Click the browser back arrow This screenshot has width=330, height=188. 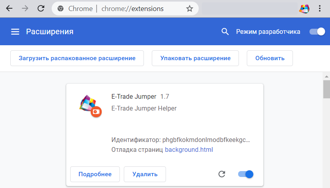[9, 9]
